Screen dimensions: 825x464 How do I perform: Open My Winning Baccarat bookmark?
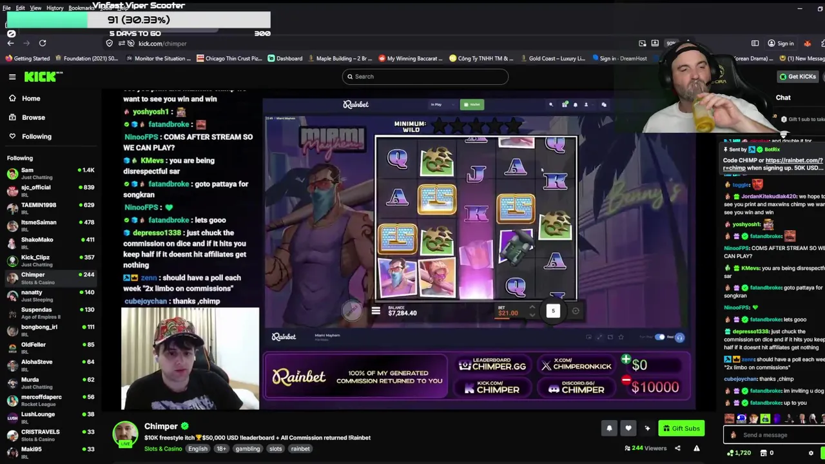(411, 59)
